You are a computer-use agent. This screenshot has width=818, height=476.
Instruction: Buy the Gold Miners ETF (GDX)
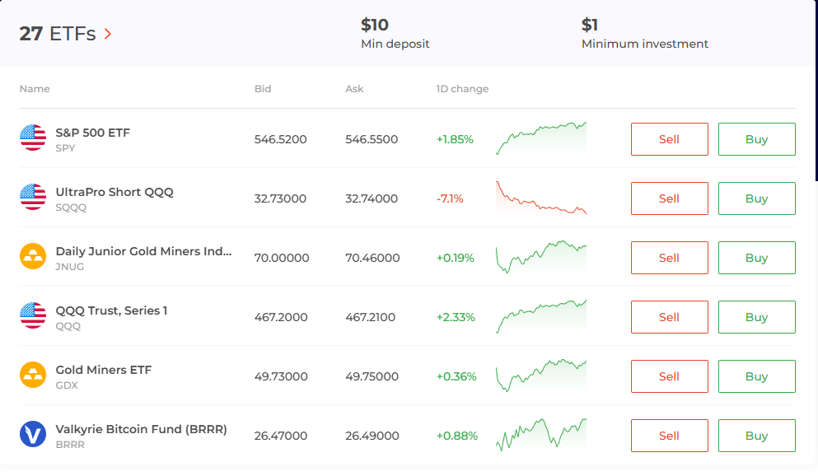tap(756, 376)
